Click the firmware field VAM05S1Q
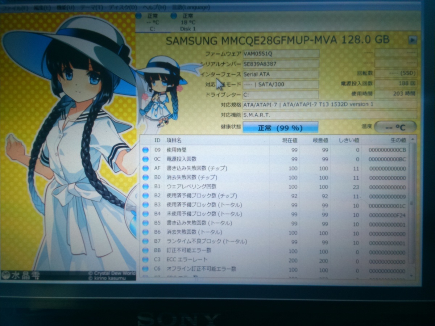The height and width of the screenshot is (326, 435). [281, 54]
